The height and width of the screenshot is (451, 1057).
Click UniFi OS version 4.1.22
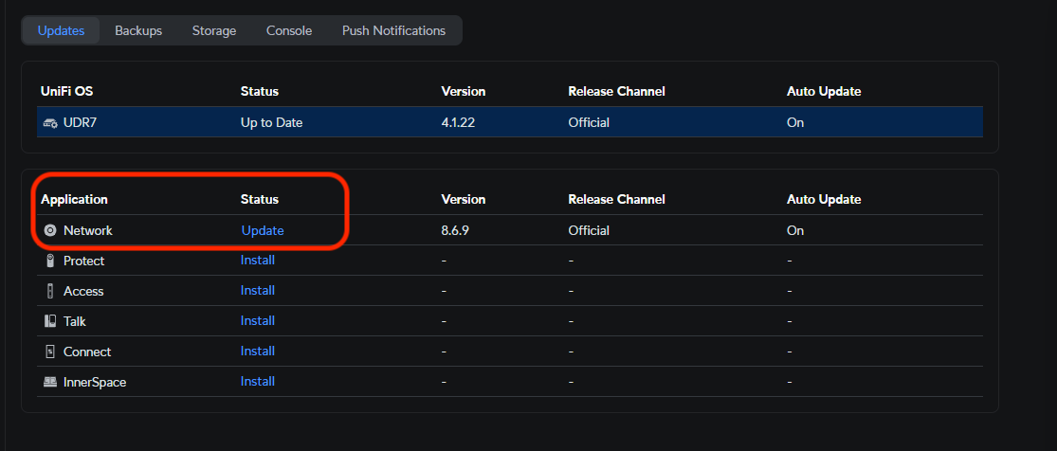pos(459,122)
